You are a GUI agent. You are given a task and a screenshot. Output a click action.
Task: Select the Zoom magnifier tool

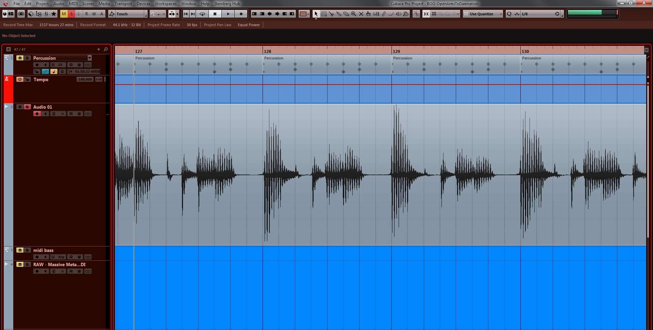[354, 14]
